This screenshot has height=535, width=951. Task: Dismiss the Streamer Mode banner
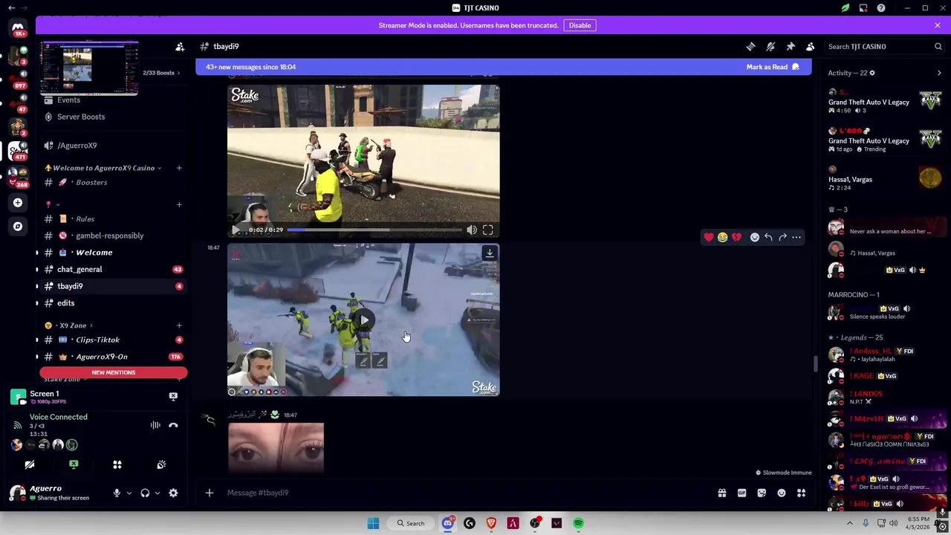point(937,25)
